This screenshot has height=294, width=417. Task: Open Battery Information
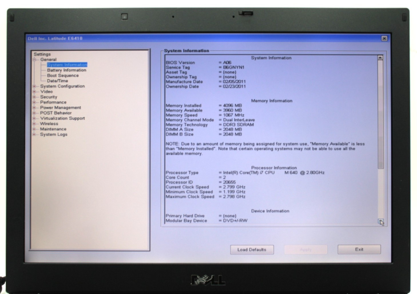[67, 70]
